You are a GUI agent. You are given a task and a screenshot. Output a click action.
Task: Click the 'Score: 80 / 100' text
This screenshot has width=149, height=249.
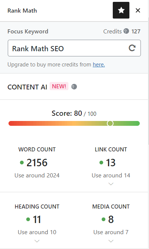[74, 114]
